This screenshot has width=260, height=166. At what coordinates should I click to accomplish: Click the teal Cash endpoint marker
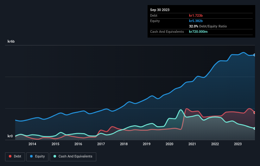[255, 128]
